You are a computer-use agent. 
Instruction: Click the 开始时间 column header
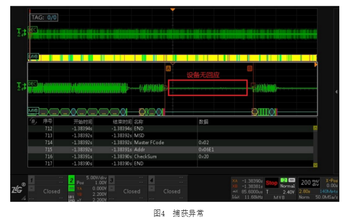click(83, 122)
